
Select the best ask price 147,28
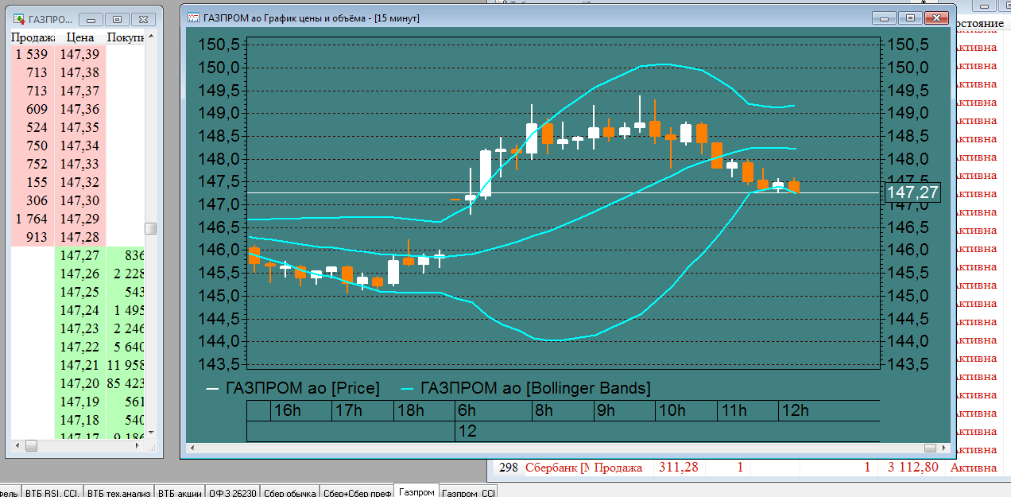80,237
